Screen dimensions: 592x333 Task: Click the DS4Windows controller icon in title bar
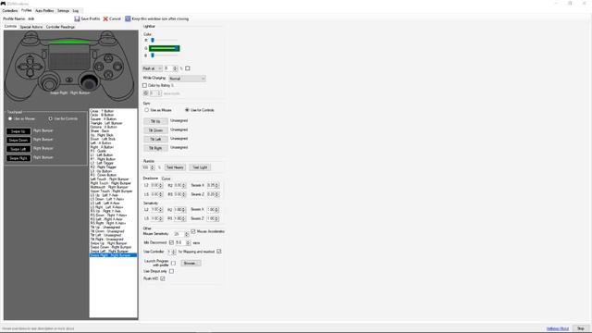(3, 4)
